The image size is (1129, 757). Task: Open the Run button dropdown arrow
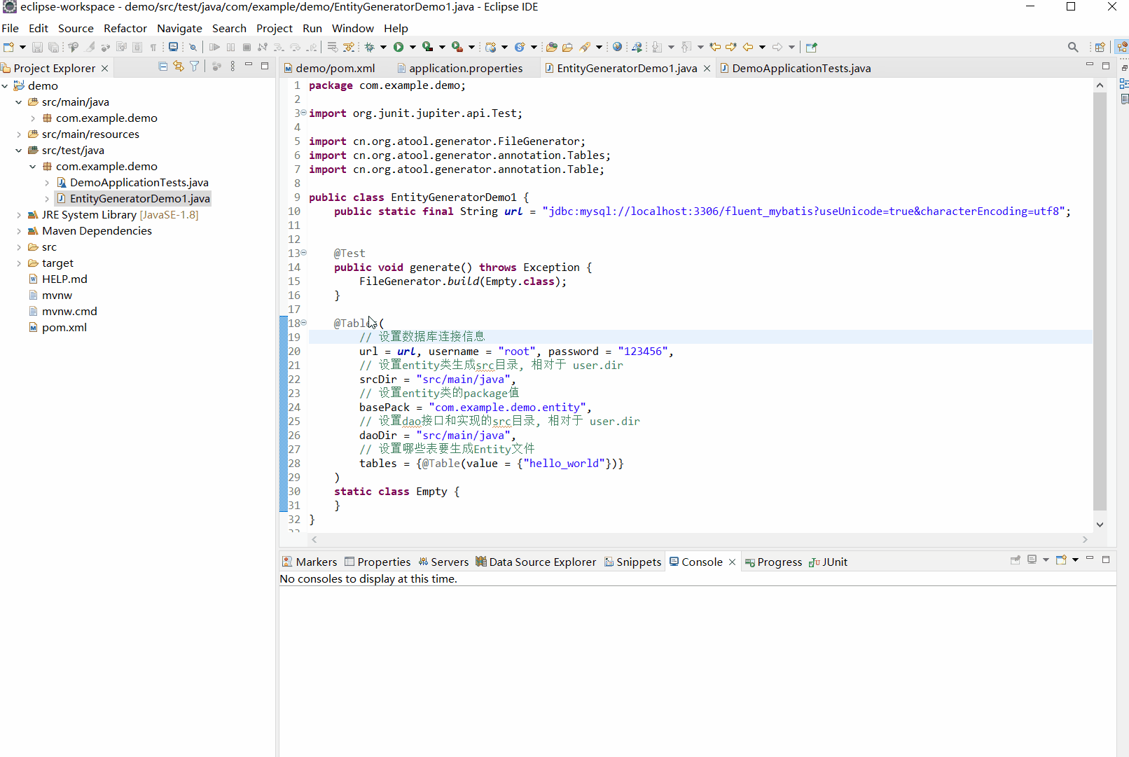(413, 47)
